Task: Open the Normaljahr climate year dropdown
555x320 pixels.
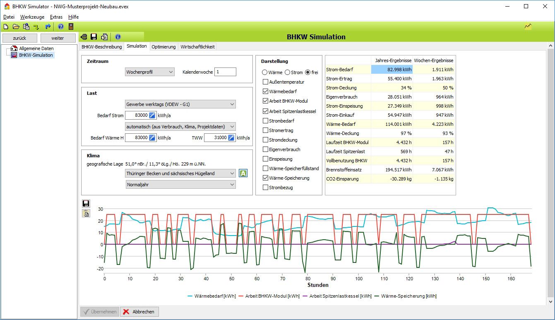Action: pos(180,185)
